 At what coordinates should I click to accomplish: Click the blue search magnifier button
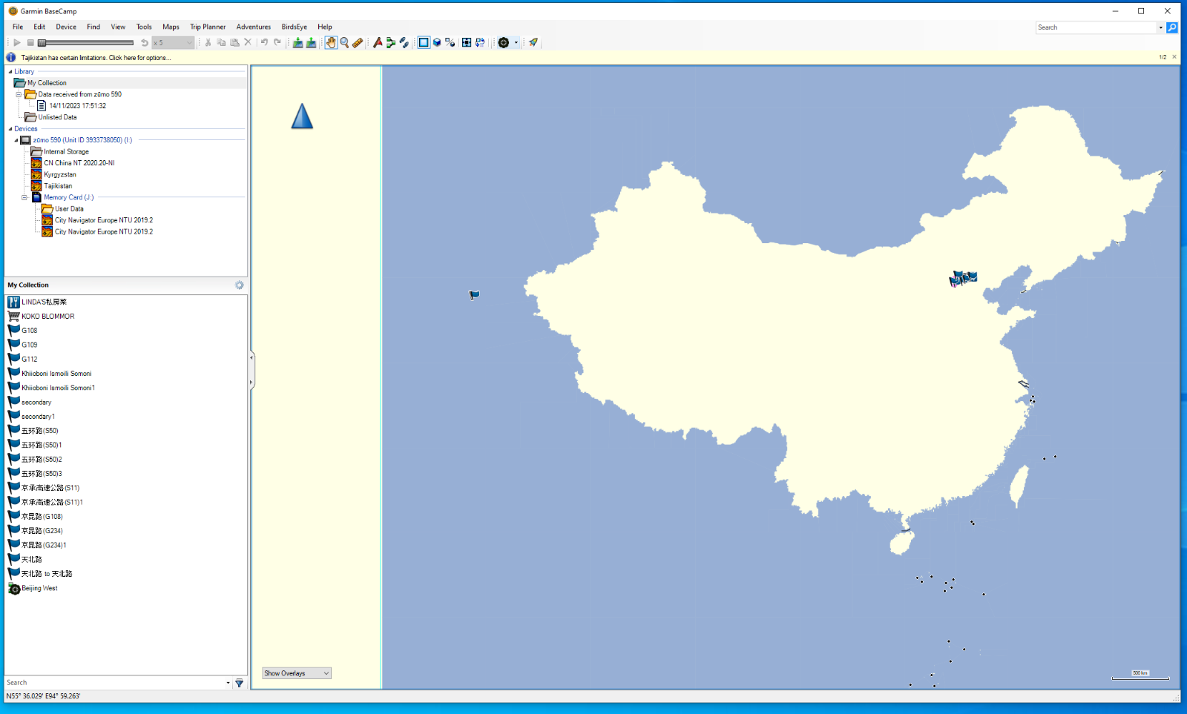tap(1172, 27)
